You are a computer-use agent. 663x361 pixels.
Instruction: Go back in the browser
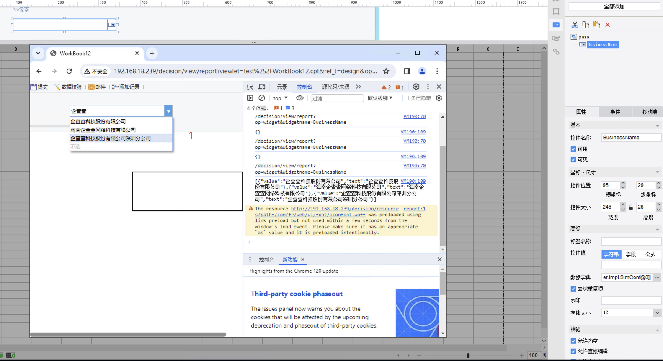click(x=39, y=71)
